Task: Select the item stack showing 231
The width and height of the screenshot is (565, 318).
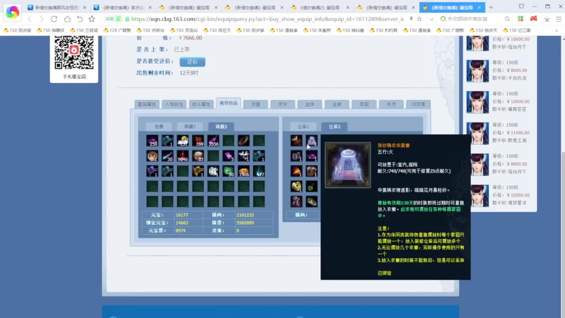Action: tap(183, 141)
